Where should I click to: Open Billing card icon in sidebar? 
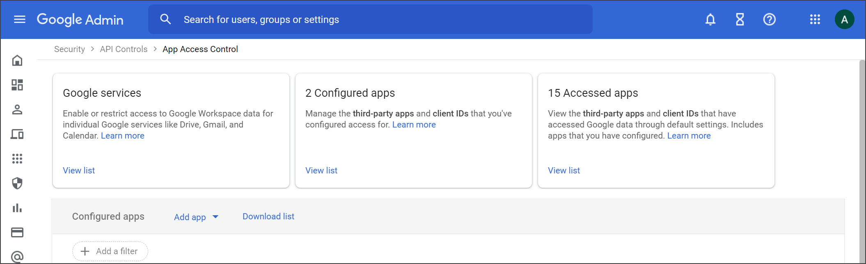point(17,232)
